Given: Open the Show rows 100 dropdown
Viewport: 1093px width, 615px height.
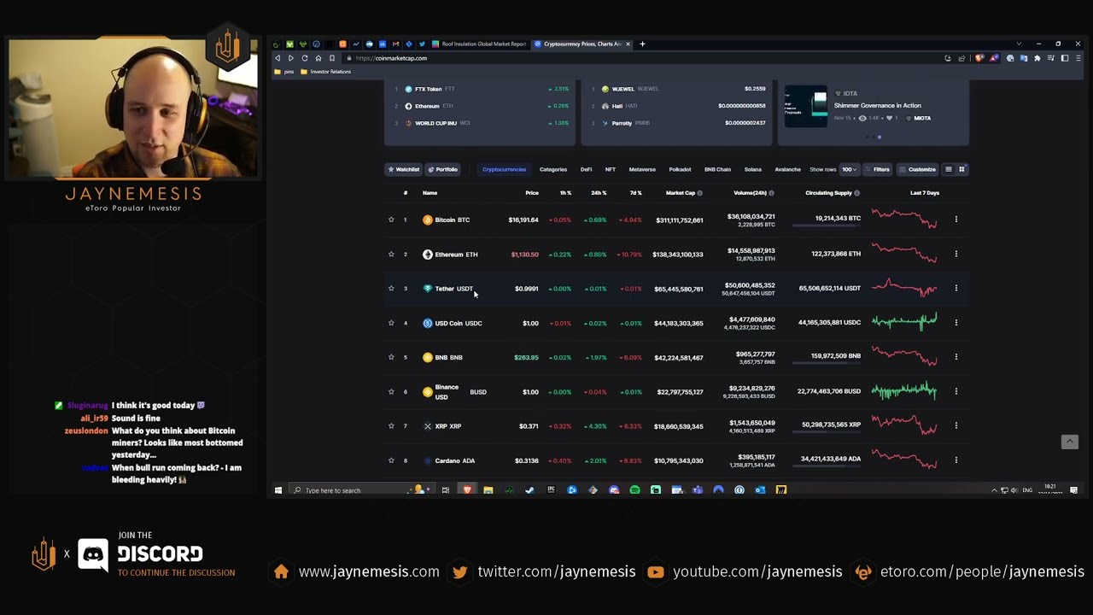Looking at the screenshot, I should [849, 169].
